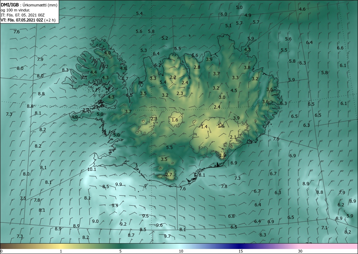Select the 9.6 value near the dotted meridian
The image size is (358, 254).
159,225
